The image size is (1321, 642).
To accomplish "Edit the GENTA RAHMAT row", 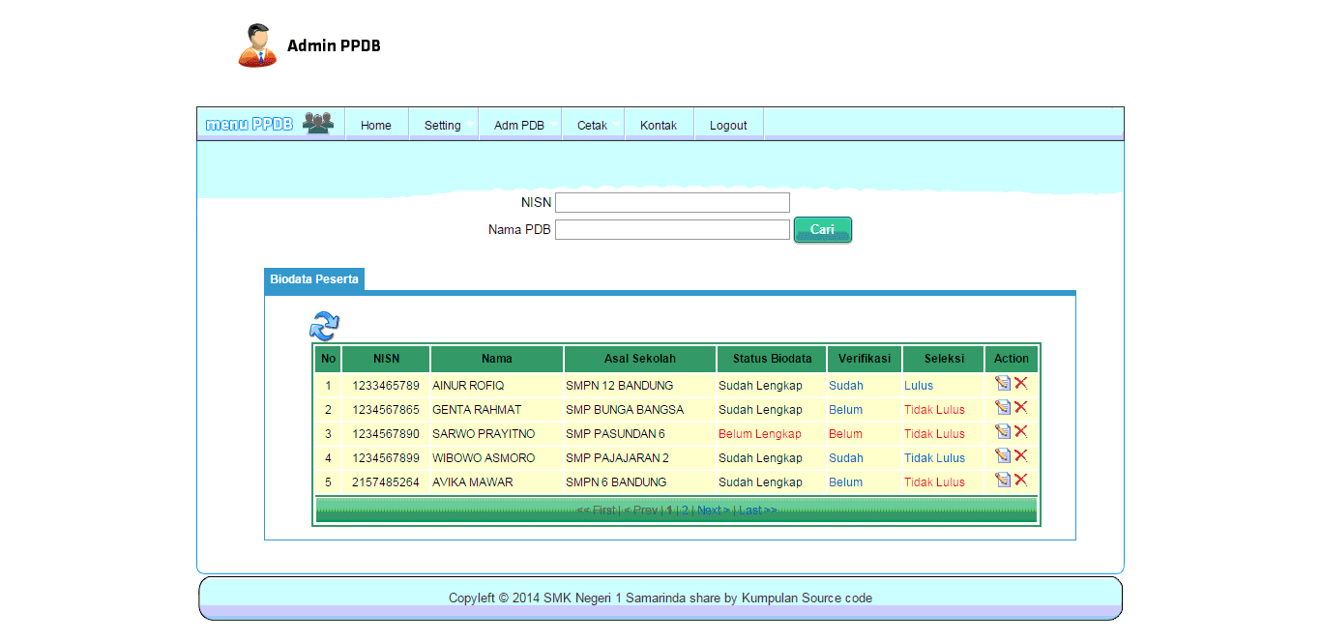I will click(1003, 407).
